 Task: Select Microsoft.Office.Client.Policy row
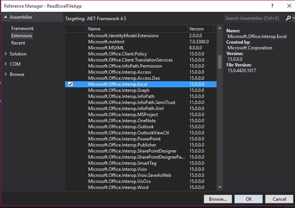141,54
